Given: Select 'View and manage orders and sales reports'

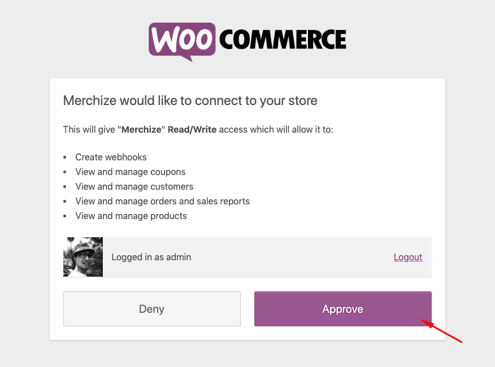Looking at the screenshot, I should coord(163,201).
